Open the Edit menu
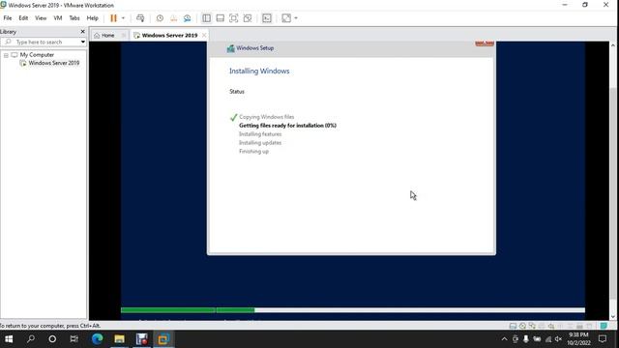 coord(23,18)
